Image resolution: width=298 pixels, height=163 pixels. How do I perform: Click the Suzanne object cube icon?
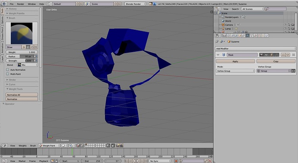click(229, 41)
